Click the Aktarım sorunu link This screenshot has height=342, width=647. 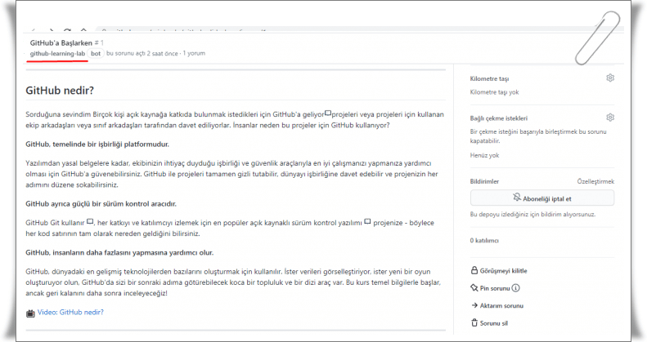click(x=501, y=306)
